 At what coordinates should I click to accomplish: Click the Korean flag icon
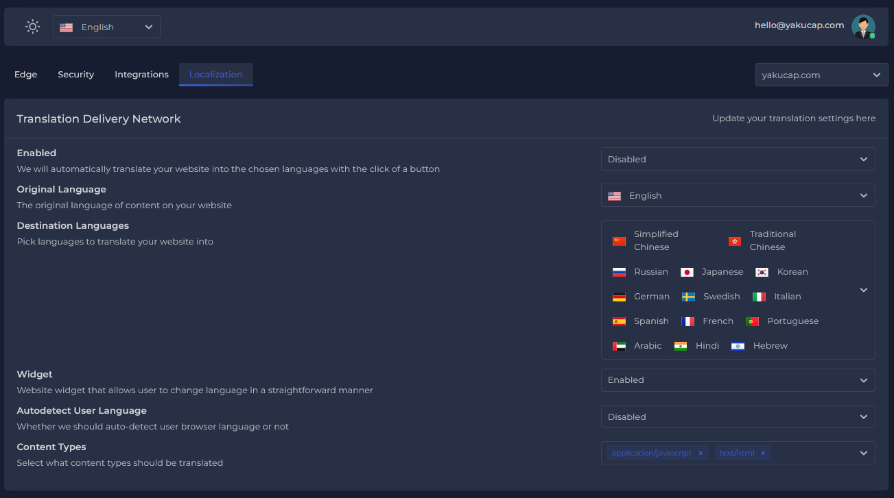[x=762, y=272]
